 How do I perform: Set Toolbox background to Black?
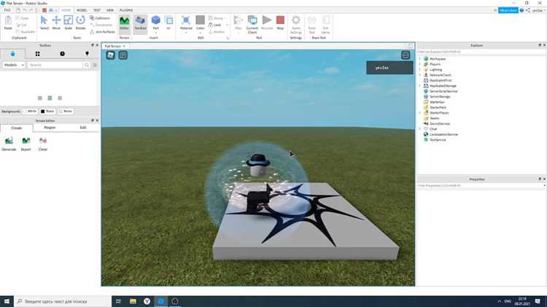(47, 112)
